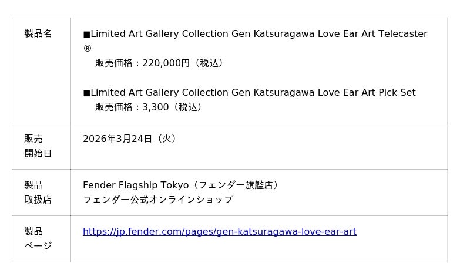Image resolution: width=470 pixels, height=280 pixels.
Task: Click the (フェンダー旗艦店) text
Action: click(236, 185)
